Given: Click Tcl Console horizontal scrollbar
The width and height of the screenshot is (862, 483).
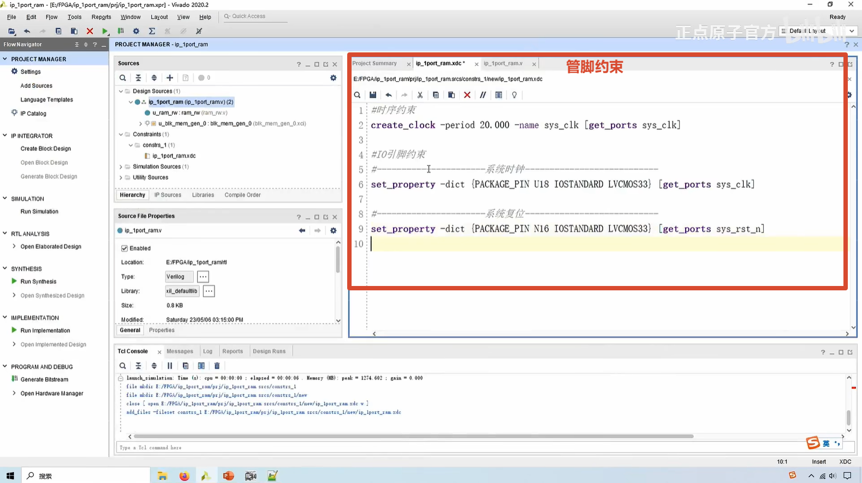Looking at the screenshot, I should [413, 437].
